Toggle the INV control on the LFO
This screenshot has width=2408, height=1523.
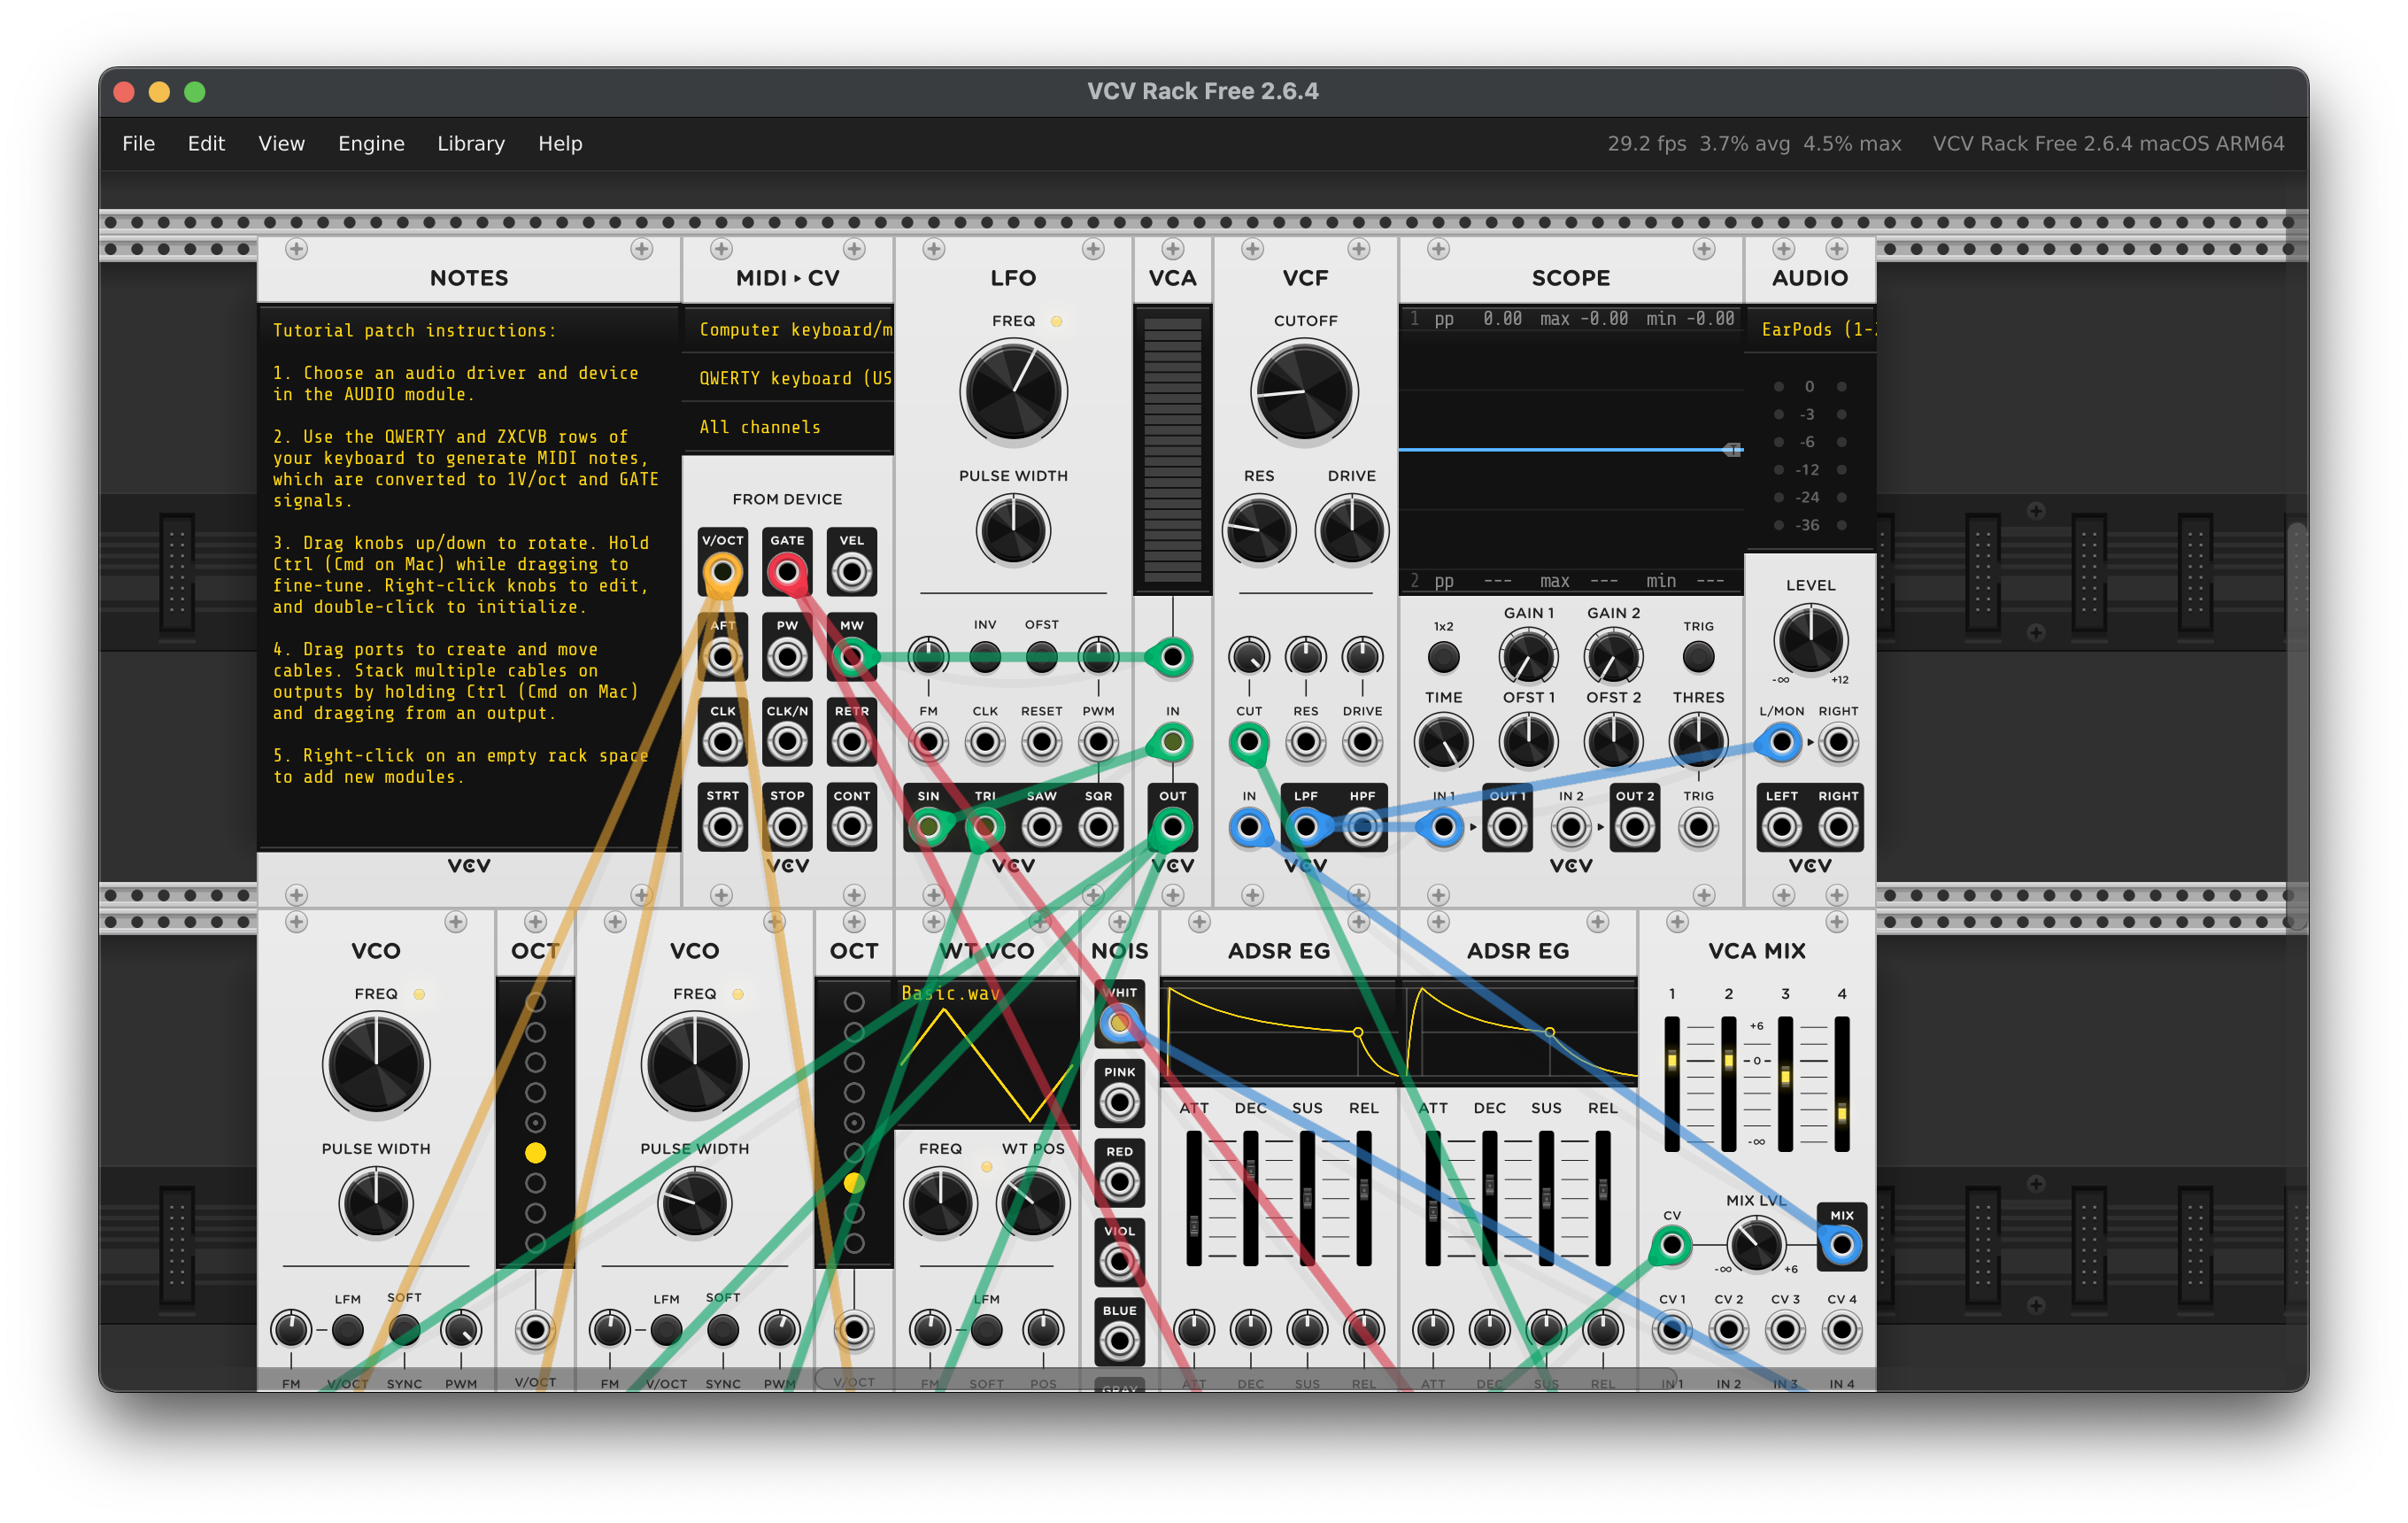[985, 657]
